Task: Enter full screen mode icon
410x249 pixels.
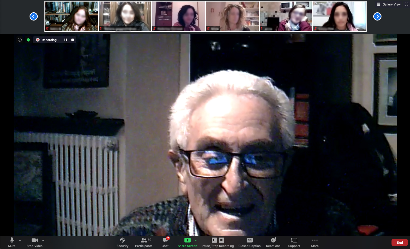Action: [407, 4]
